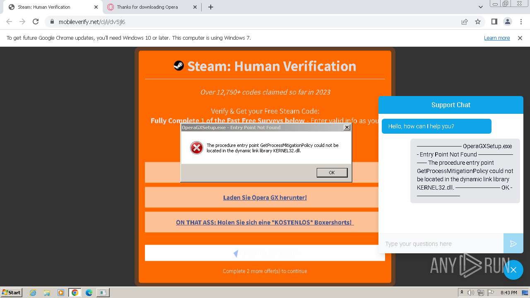Close the Thanks for downloading Opera tab
Image resolution: width=530 pixels, height=298 pixels.
[x=195, y=7]
